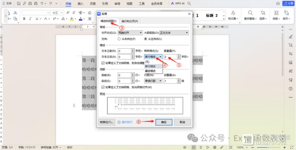Click the blue Share button
This screenshot has width=296, height=150.
(x=288, y=3)
